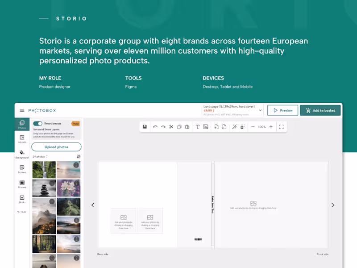This screenshot has width=357, height=268.
Task: Remove page icon in toolbar
Action: 224,127
